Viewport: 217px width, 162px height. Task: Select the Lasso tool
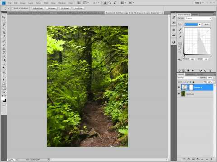click(4, 25)
